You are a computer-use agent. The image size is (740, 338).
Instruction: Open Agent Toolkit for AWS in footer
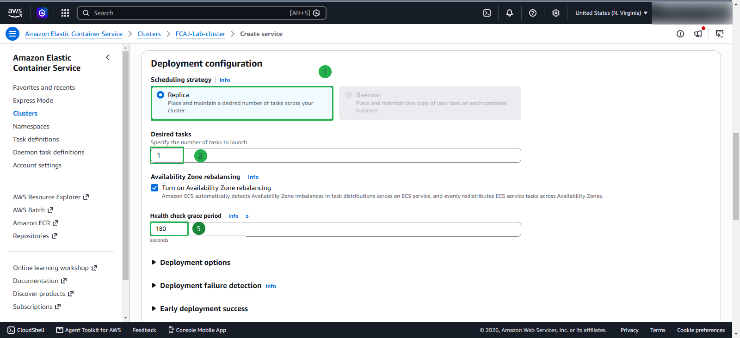click(88, 330)
